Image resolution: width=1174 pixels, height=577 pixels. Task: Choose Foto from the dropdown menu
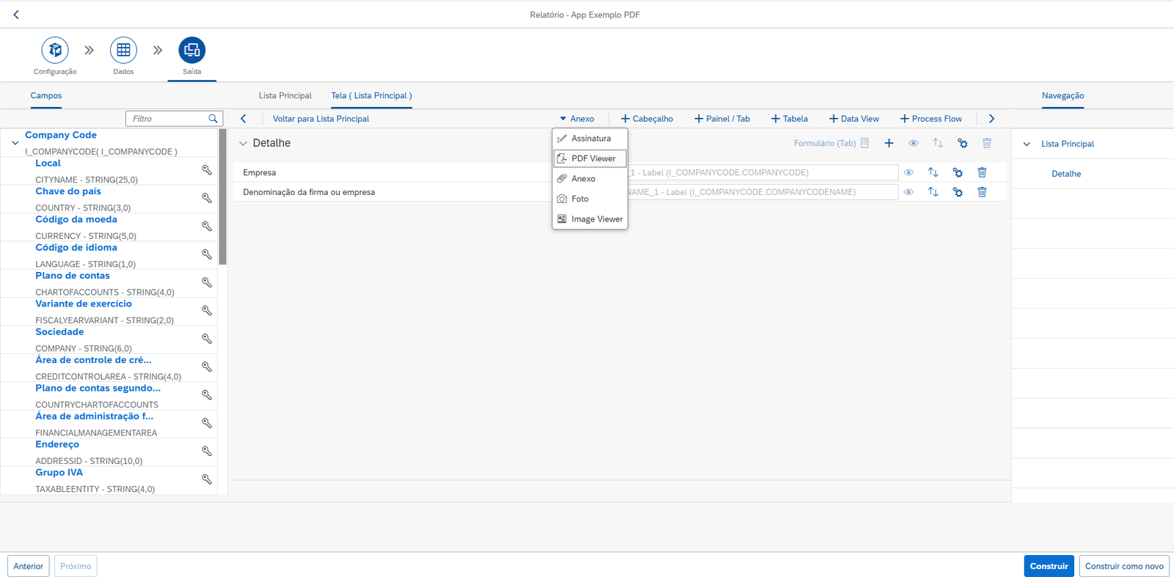[590, 199]
